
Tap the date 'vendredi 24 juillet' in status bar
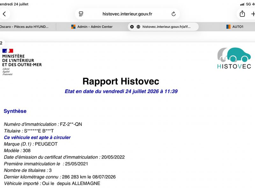[x=14, y=4]
